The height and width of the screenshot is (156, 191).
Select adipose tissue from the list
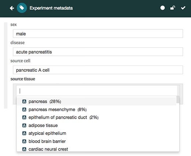pos(97,125)
